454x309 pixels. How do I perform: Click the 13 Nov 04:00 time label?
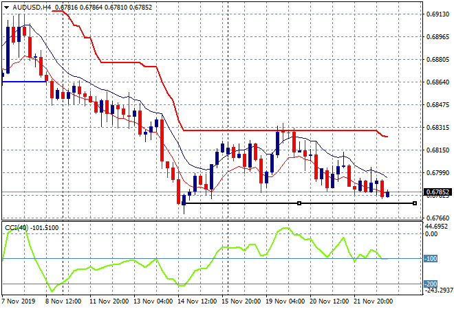(153, 301)
